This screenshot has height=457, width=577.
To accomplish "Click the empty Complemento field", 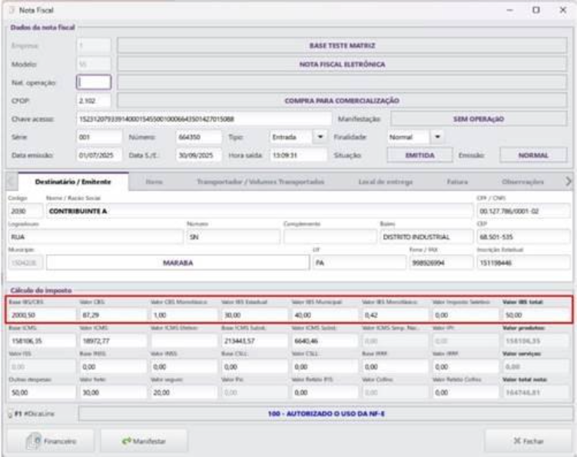I will (330, 237).
